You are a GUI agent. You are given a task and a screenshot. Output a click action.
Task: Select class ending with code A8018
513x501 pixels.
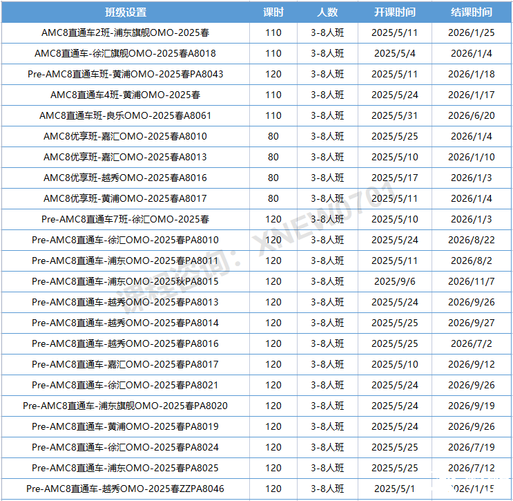[125, 53]
